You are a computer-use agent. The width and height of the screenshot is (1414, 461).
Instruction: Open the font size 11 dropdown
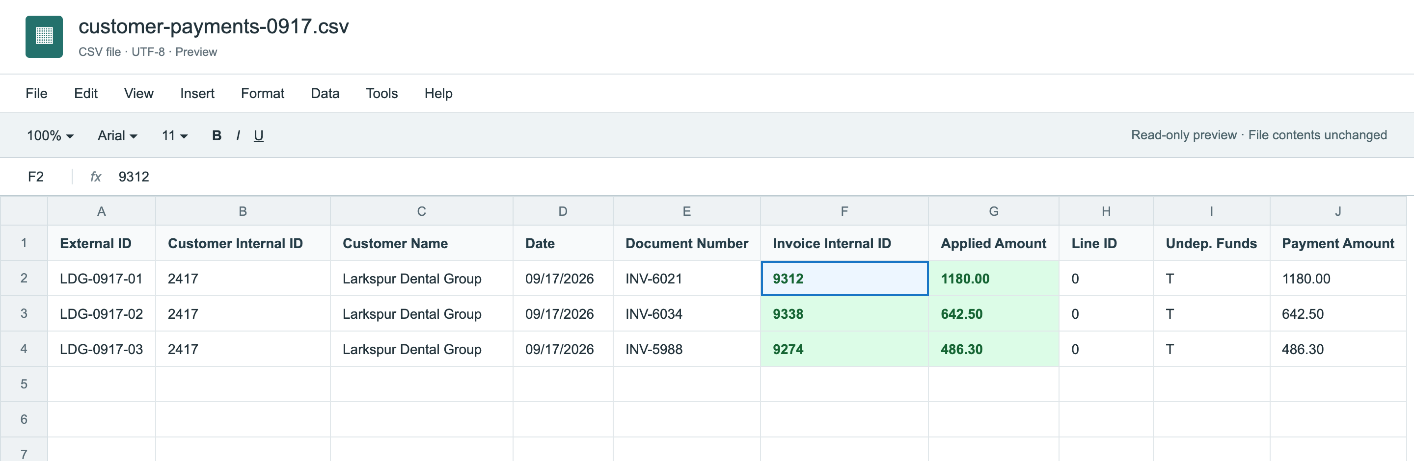pyautogui.click(x=175, y=135)
